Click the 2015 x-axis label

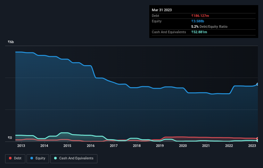tap(67, 146)
